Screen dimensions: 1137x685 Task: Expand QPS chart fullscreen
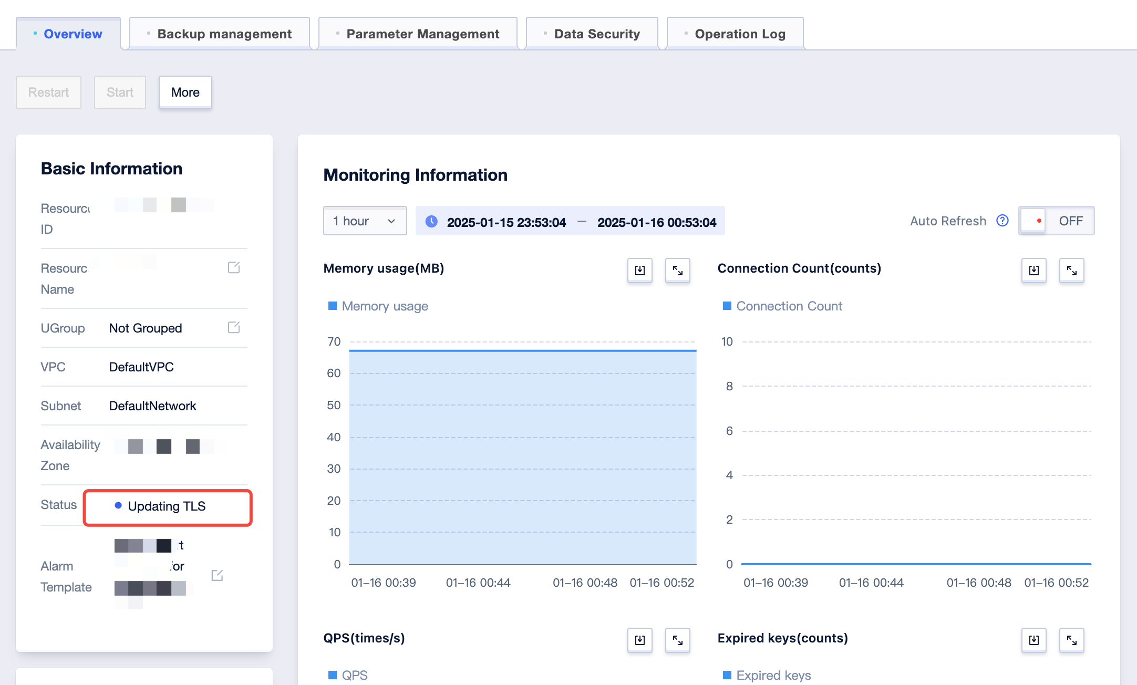coord(678,640)
